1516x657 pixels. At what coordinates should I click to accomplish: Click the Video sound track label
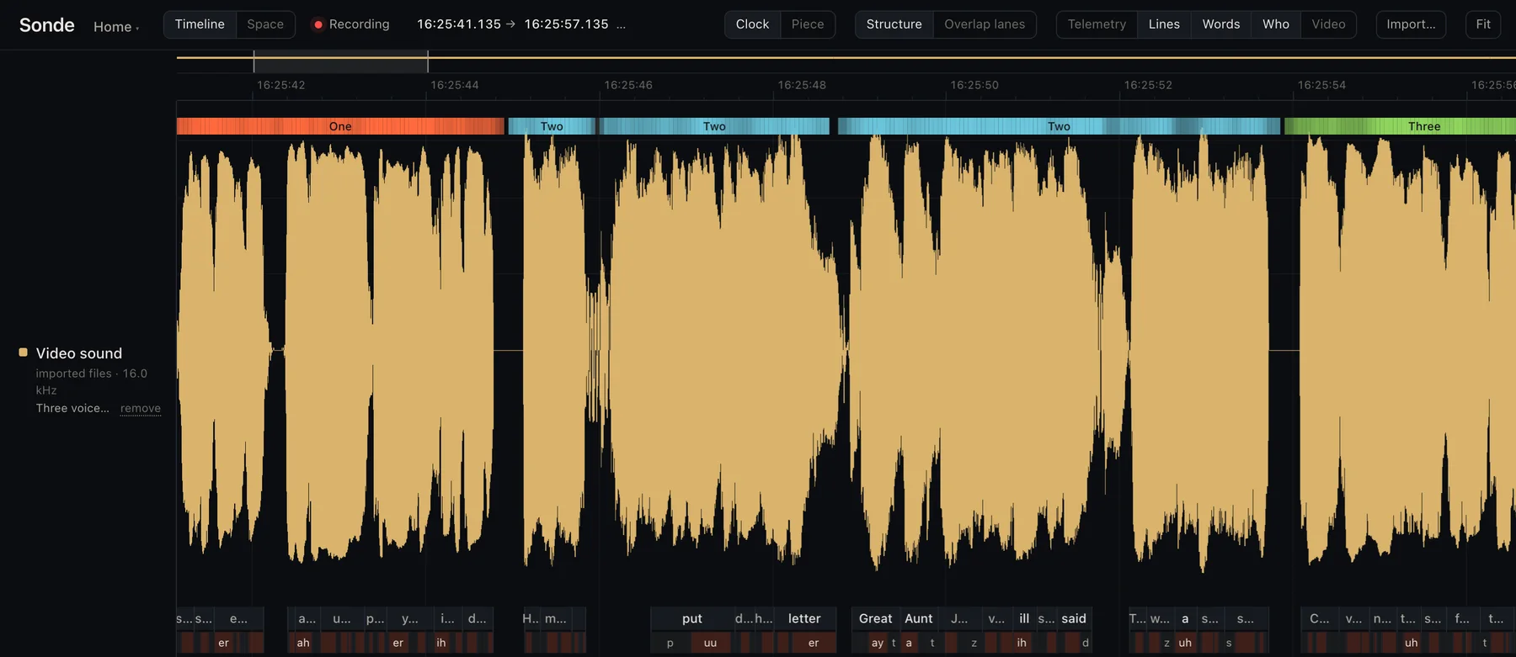[79, 353]
